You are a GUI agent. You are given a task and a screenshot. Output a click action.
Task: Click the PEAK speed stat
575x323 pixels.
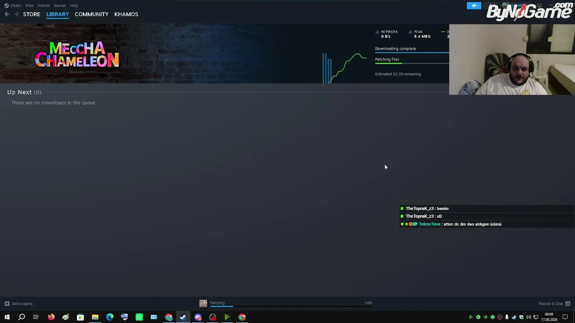click(420, 34)
